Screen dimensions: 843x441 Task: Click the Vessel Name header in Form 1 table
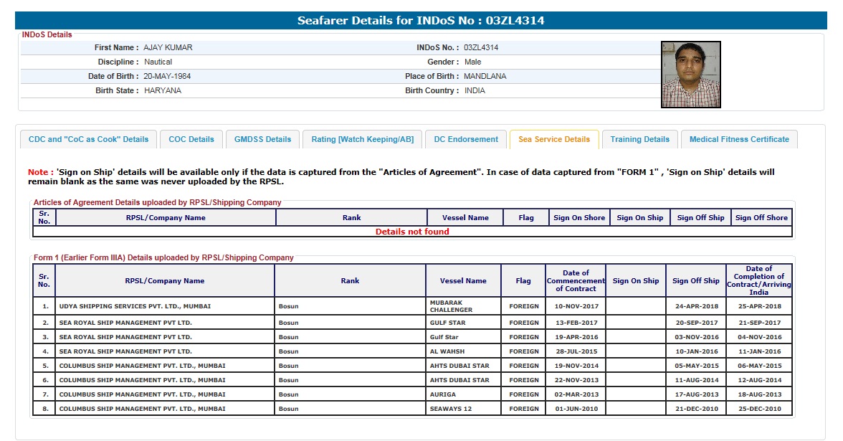(x=463, y=281)
